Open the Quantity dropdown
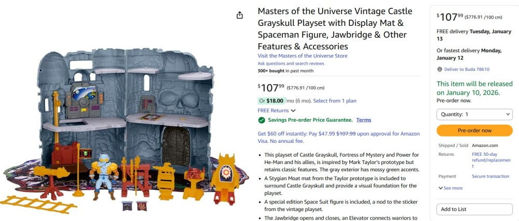The width and height of the screenshot is (519, 221). pyautogui.click(x=474, y=114)
